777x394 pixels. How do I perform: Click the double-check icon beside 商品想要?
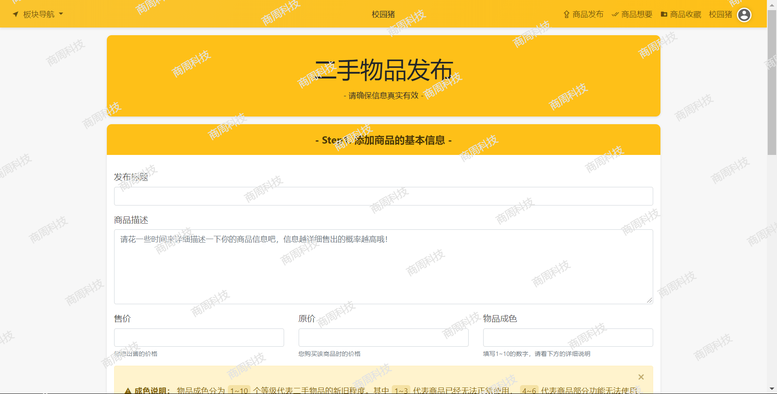click(615, 14)
